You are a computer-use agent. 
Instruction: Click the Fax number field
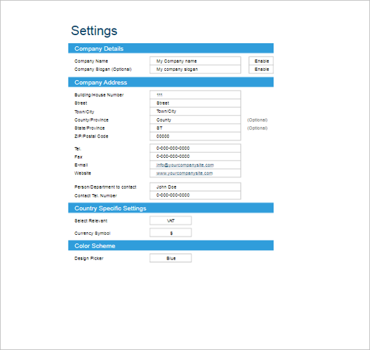click(x=195, y=157)
